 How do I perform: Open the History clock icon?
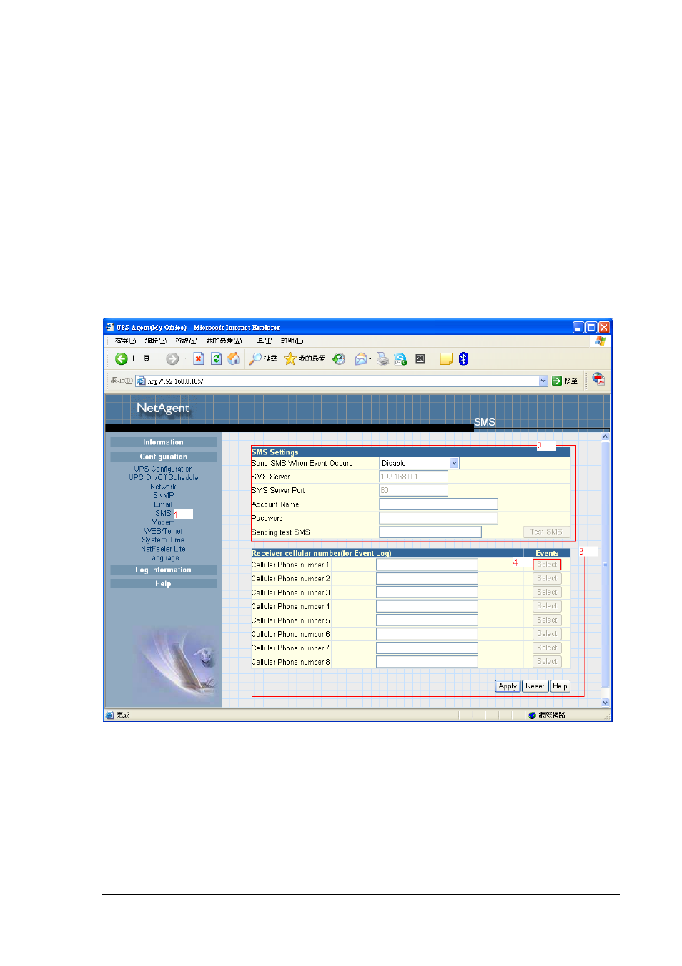point(339,359)
